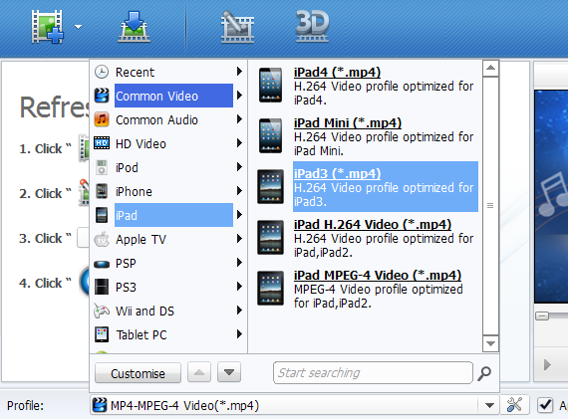Click the PS3 console icon
The height and width of the screenshot is (419, 568).
[x=102, y=287]
